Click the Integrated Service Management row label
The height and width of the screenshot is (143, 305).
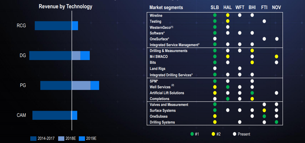[x=174, y=45]
